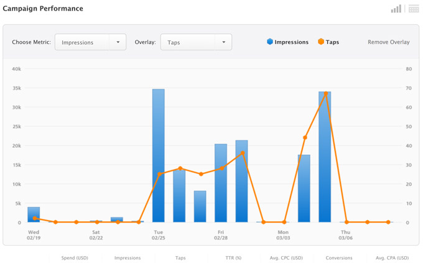Click Remove Overlay link
The width and height of the screenshot is (423, 263).
coord(388,42)
